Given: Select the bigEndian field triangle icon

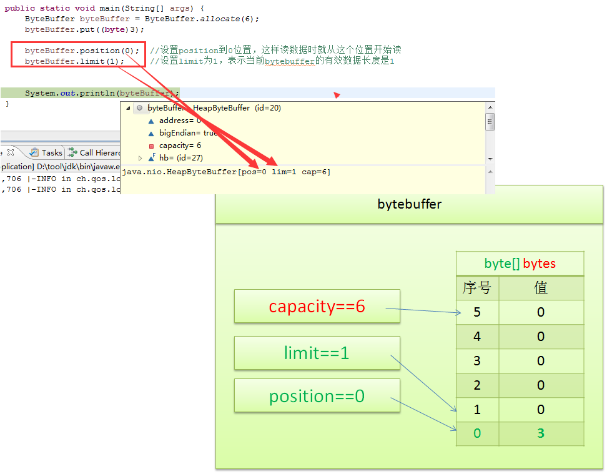Looking at the screenshot, I should tap(151, 133).
